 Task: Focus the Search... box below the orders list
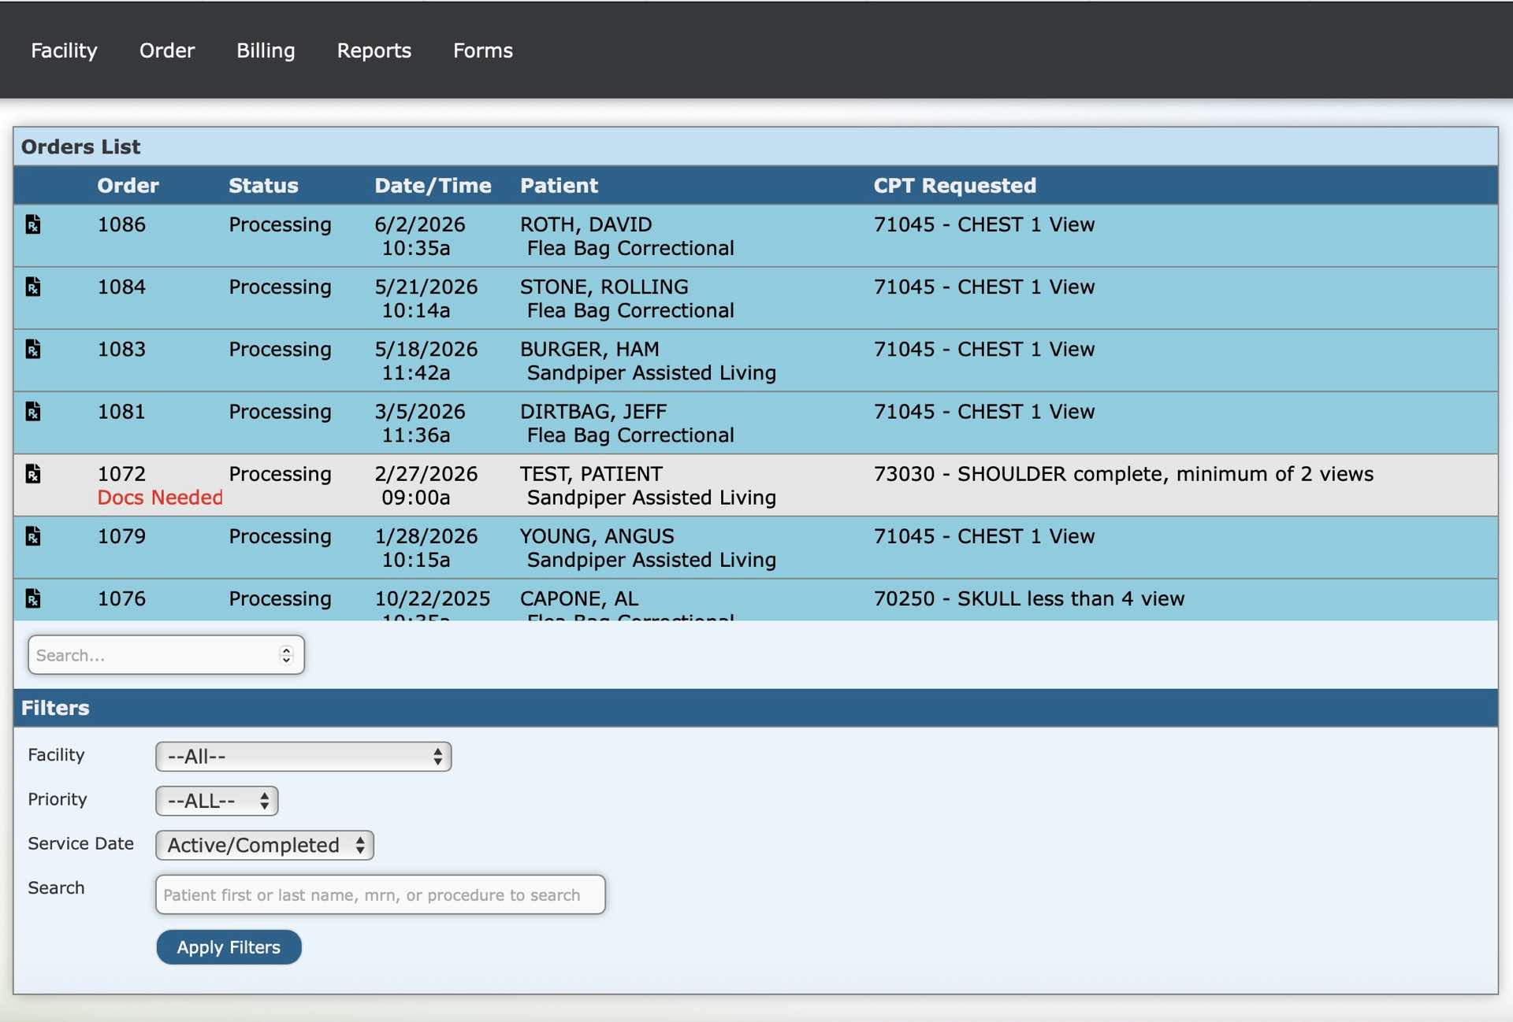[166, 655]
